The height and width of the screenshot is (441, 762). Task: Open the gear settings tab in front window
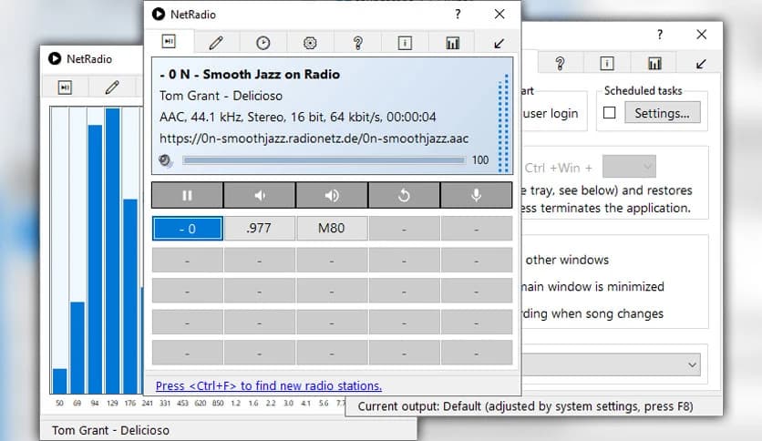310,43
